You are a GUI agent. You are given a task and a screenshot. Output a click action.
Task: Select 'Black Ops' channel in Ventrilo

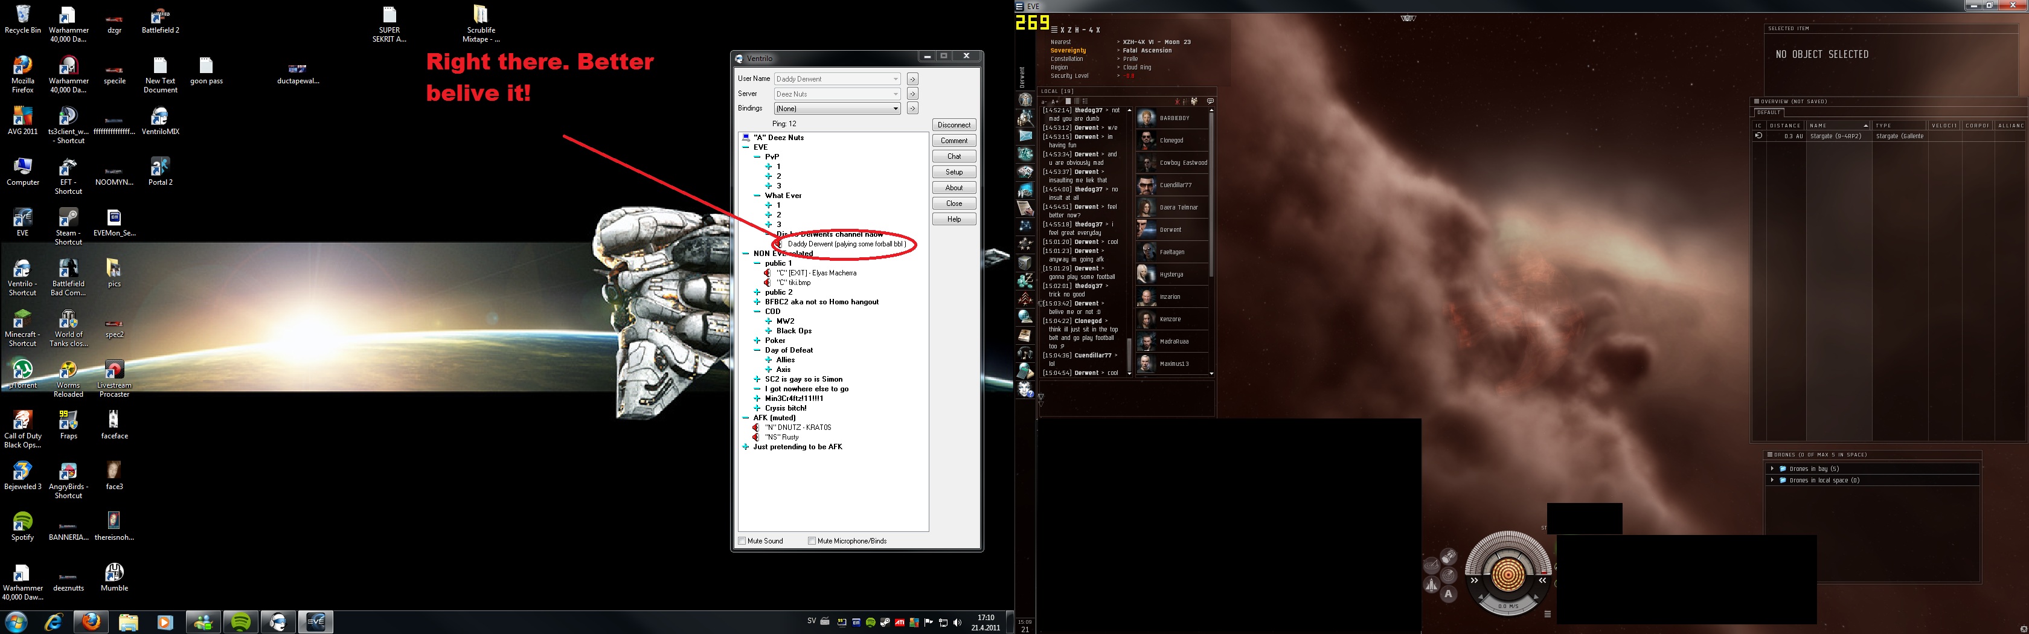click(x=793, y=331)
